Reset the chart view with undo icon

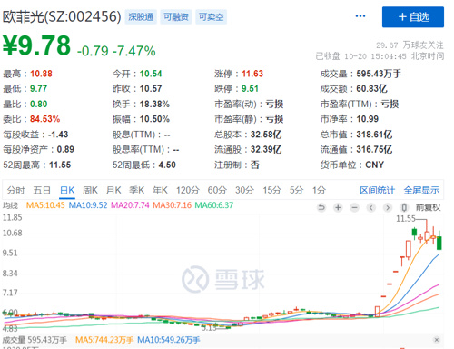coord(321,207)
